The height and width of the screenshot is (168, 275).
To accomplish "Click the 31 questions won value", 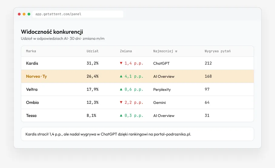I will click(207, 115).
